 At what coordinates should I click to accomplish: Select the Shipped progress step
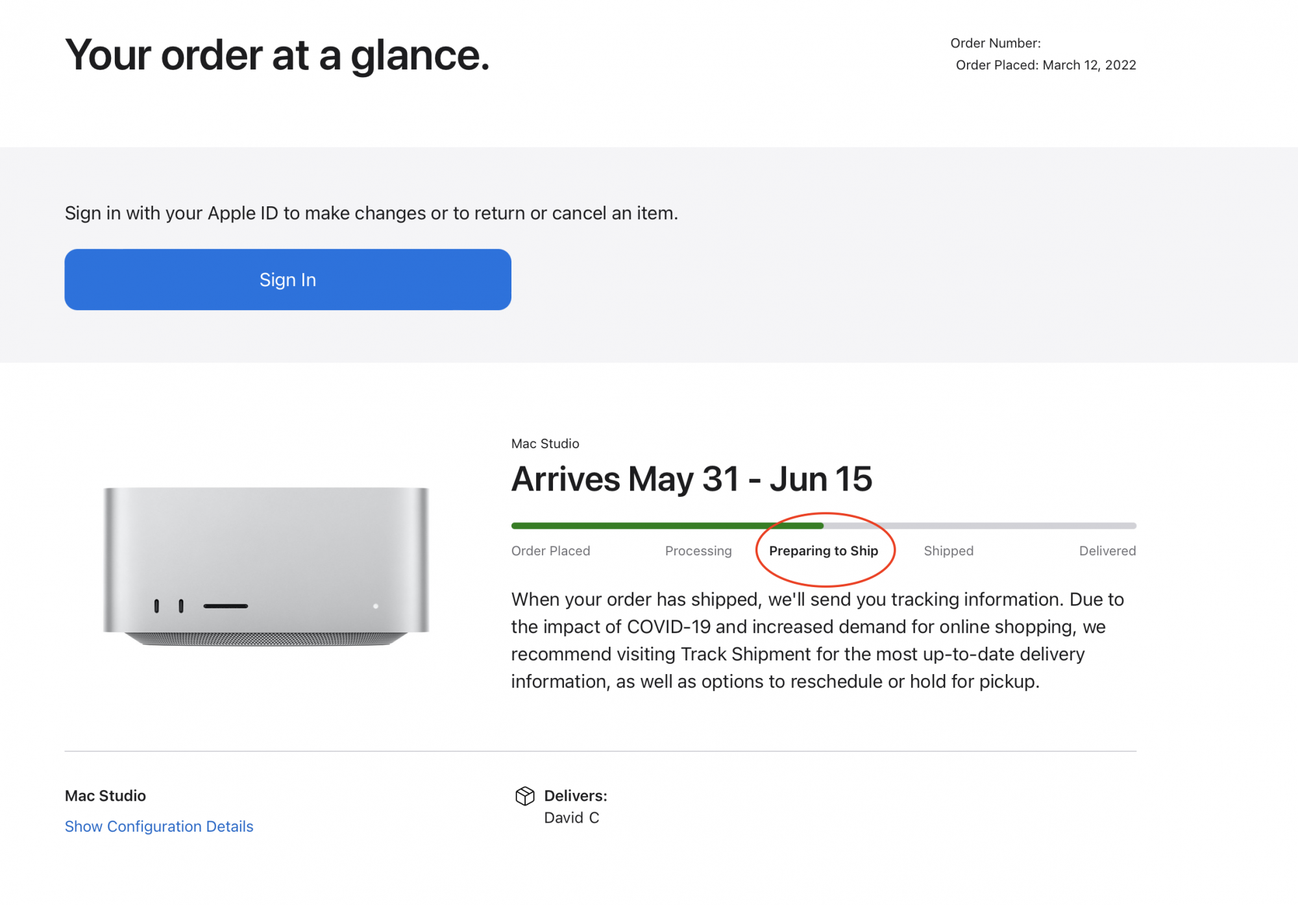point(948,551)
